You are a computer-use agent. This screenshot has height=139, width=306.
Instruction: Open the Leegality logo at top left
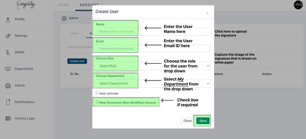26,5
